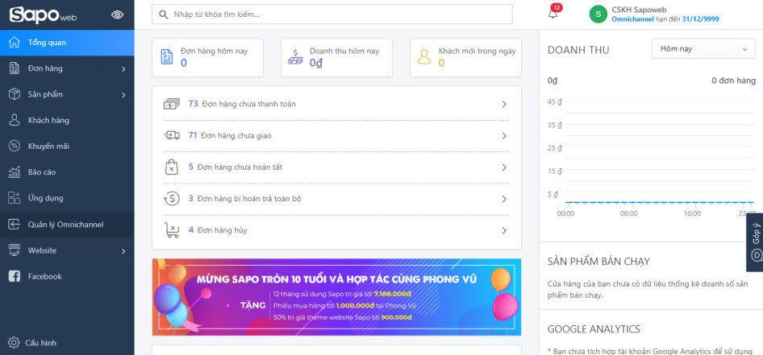Click chevron on Đơn hàng chưa hoàn tất row
This screenshot has height=355, width=763.
point(504,167)
